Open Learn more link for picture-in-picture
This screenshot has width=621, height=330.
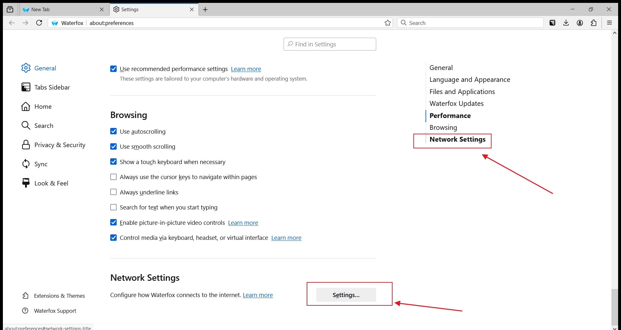click(x=243, y=223)
